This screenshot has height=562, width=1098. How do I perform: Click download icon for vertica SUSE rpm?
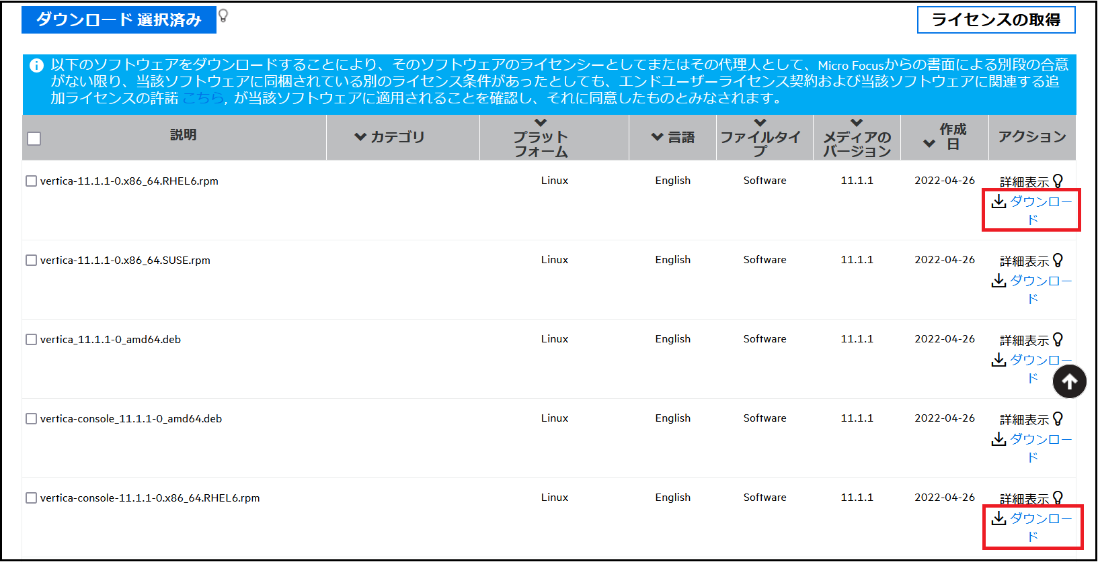(998, 281)
